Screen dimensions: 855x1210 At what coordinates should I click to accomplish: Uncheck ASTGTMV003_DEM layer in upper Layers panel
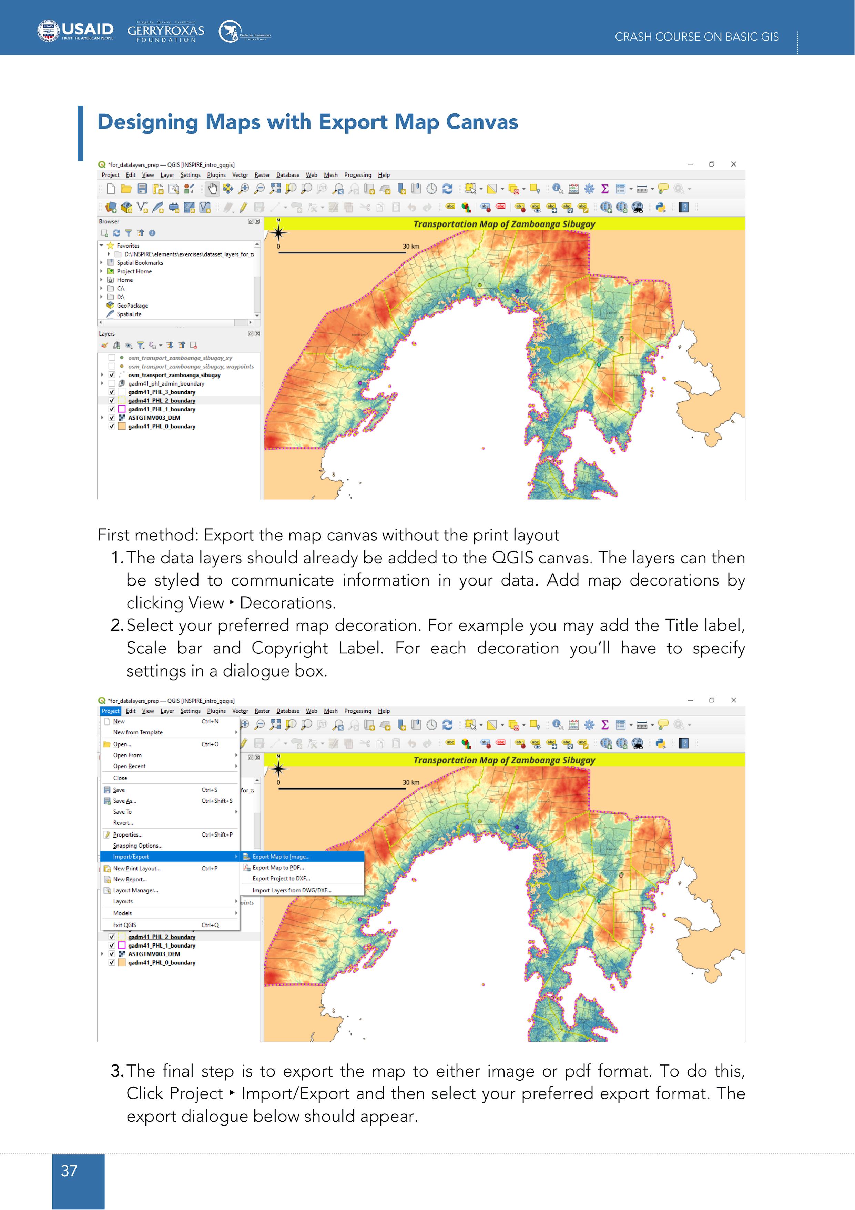coord(112,418)
